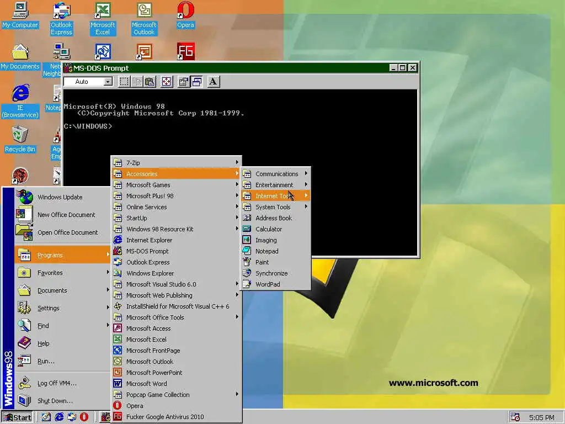
Task: Expand Windows 98 Resource Kit folder
Action: coord(176,229)
